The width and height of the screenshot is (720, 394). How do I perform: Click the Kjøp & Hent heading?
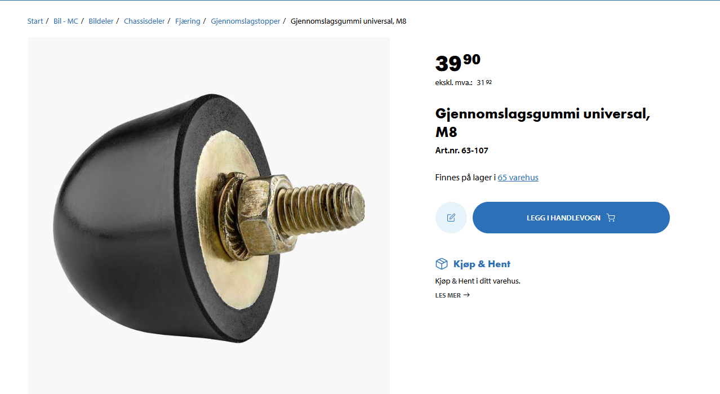point(482,264)
